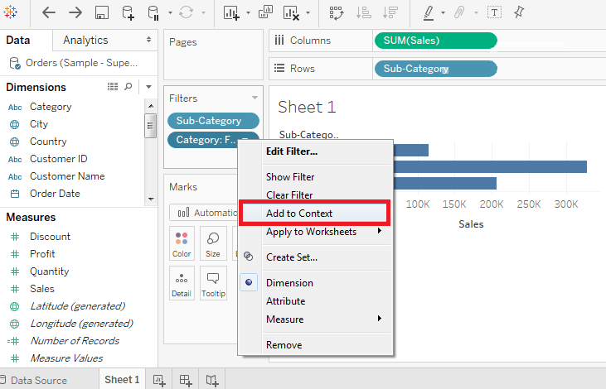The height and width of the screenshot is (389, 606).
Task: Click the Save icon in the toolbar
Action: click(x=102, y=12)
